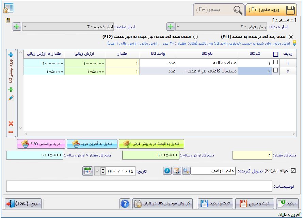Switch to the جستجو (F3) tab
This screenshot has width=303, height=218.
[x=219, y=10]
